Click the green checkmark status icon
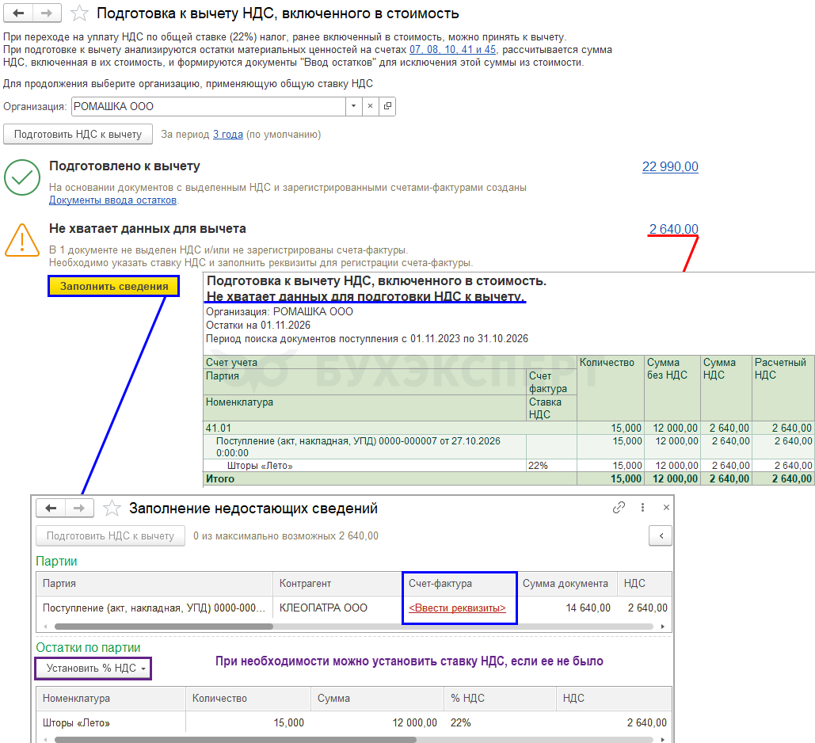Image resolution: width=815 pixels, height=743 pixels. [22, 177]
